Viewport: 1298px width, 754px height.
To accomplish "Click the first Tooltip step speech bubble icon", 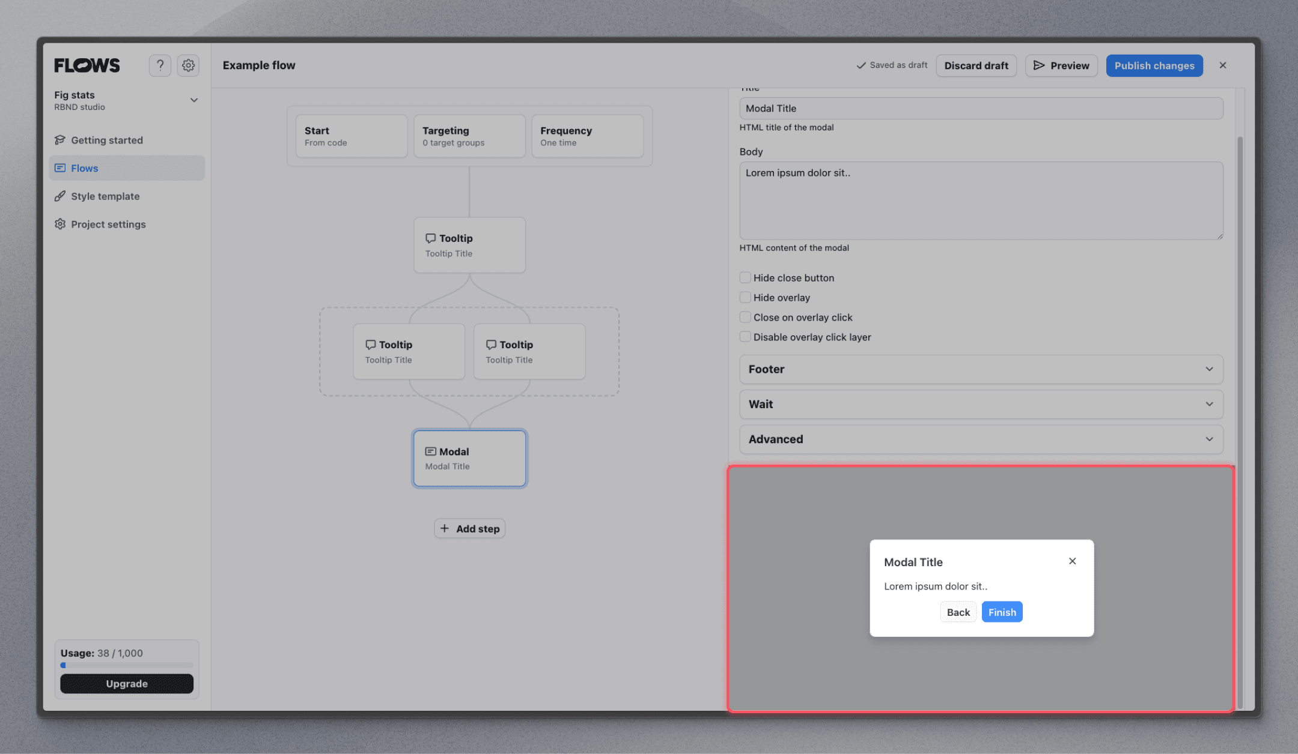I will click(x=430, y=238).
